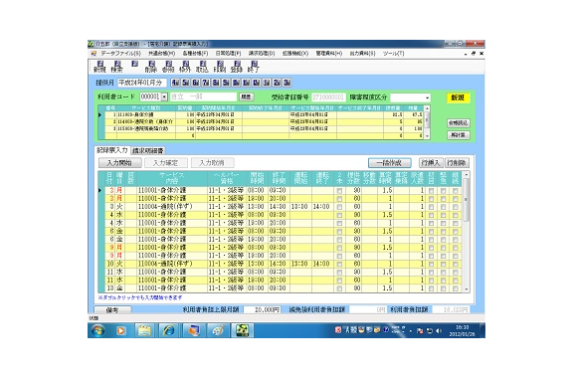Select the 2月 month button
Image resolution: width=572 pixels, height=378 pixels.
click(277, 83)
